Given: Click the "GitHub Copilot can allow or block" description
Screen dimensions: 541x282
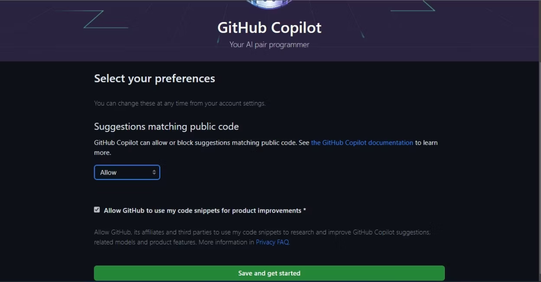Looking at the screenshot, I should 195,142.
